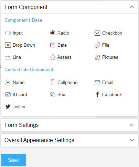Insert the Facebook component
139x167 pixels.
point(108,94)
